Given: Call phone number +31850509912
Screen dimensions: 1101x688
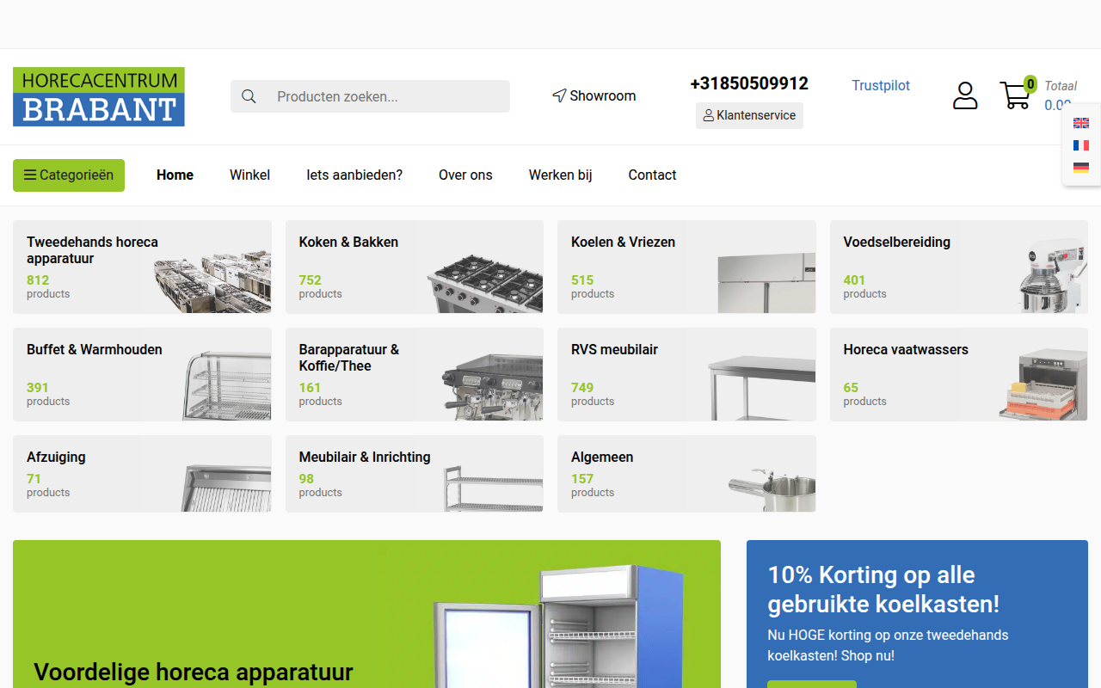Looking at the screenshot, I should (x=749, y=83).
